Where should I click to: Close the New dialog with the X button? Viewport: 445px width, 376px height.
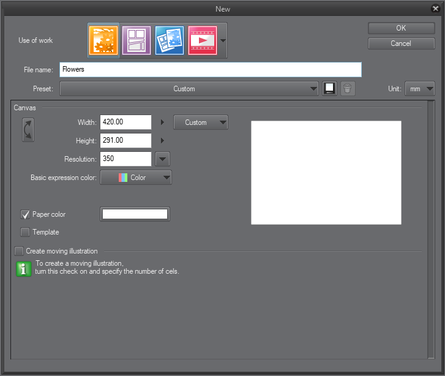click(435, 9)
